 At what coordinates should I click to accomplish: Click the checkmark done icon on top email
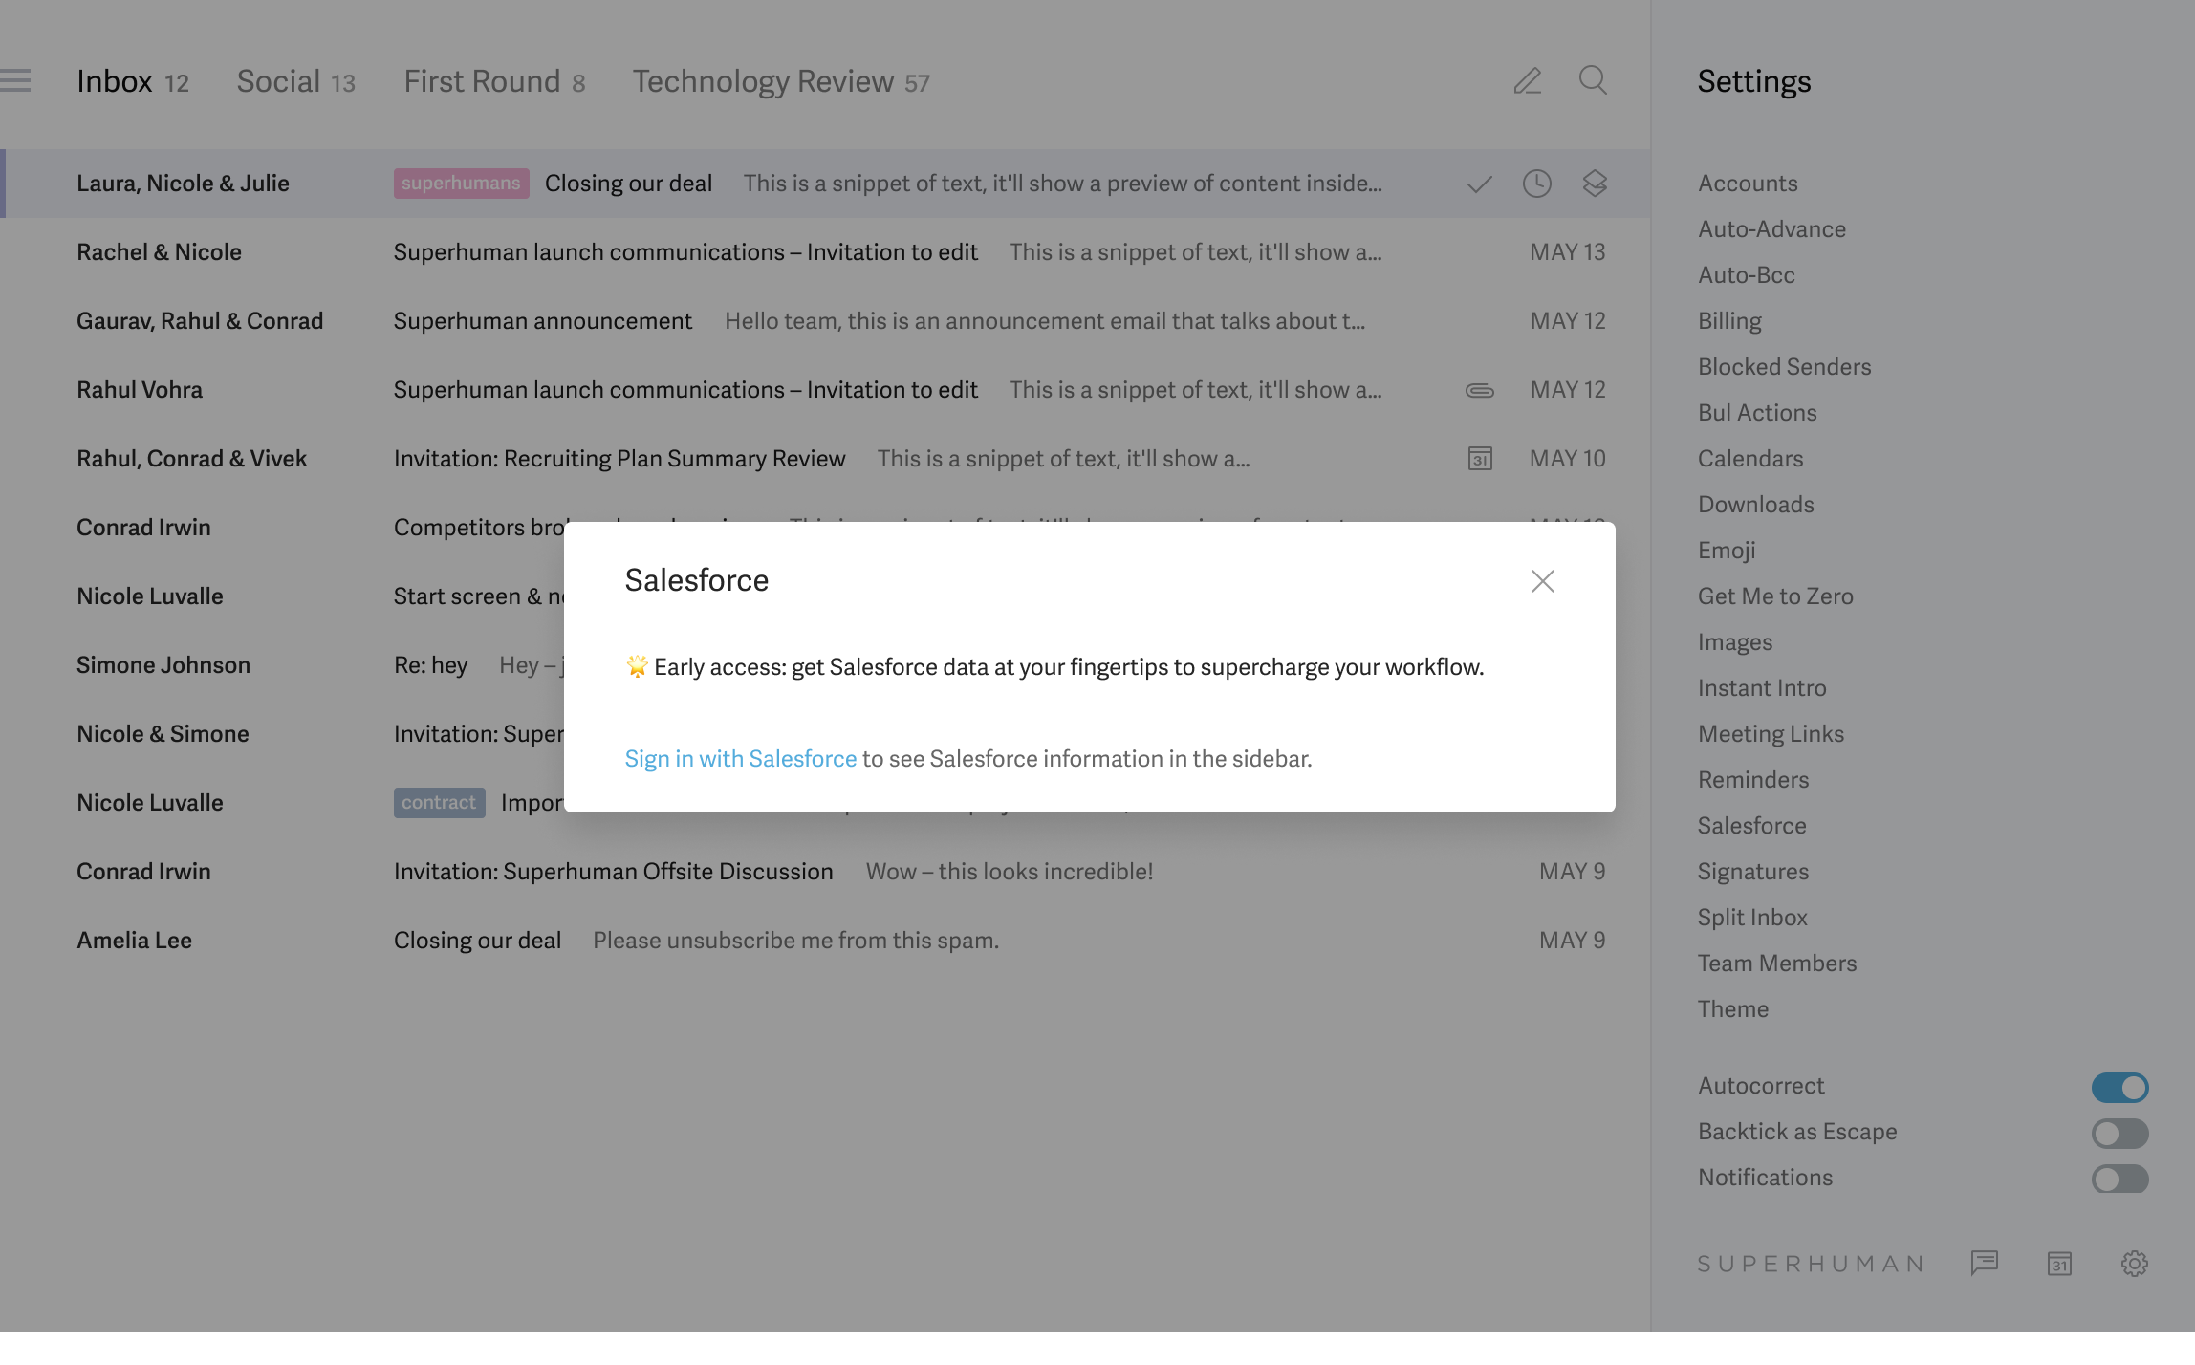pyautogui.click(x=1478, y=184)
